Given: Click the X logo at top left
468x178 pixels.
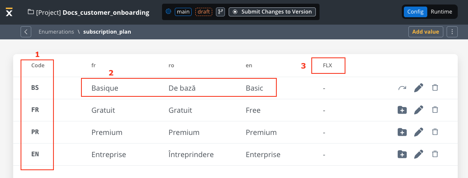Looking at the screenshot, I should (x=9, y=12).
